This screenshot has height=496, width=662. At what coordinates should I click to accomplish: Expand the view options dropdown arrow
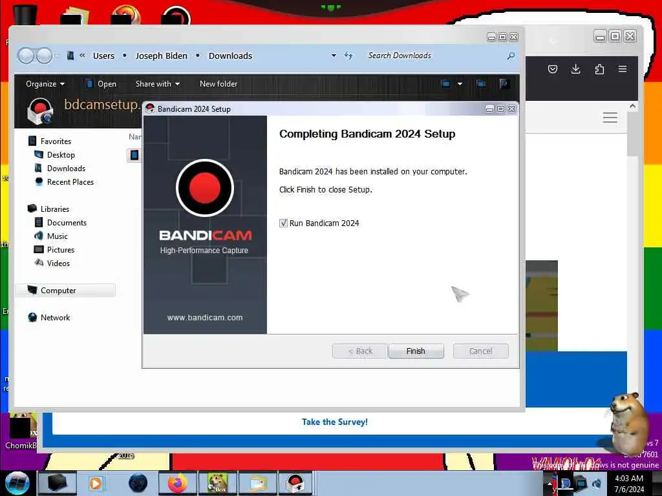pos(460,84)
